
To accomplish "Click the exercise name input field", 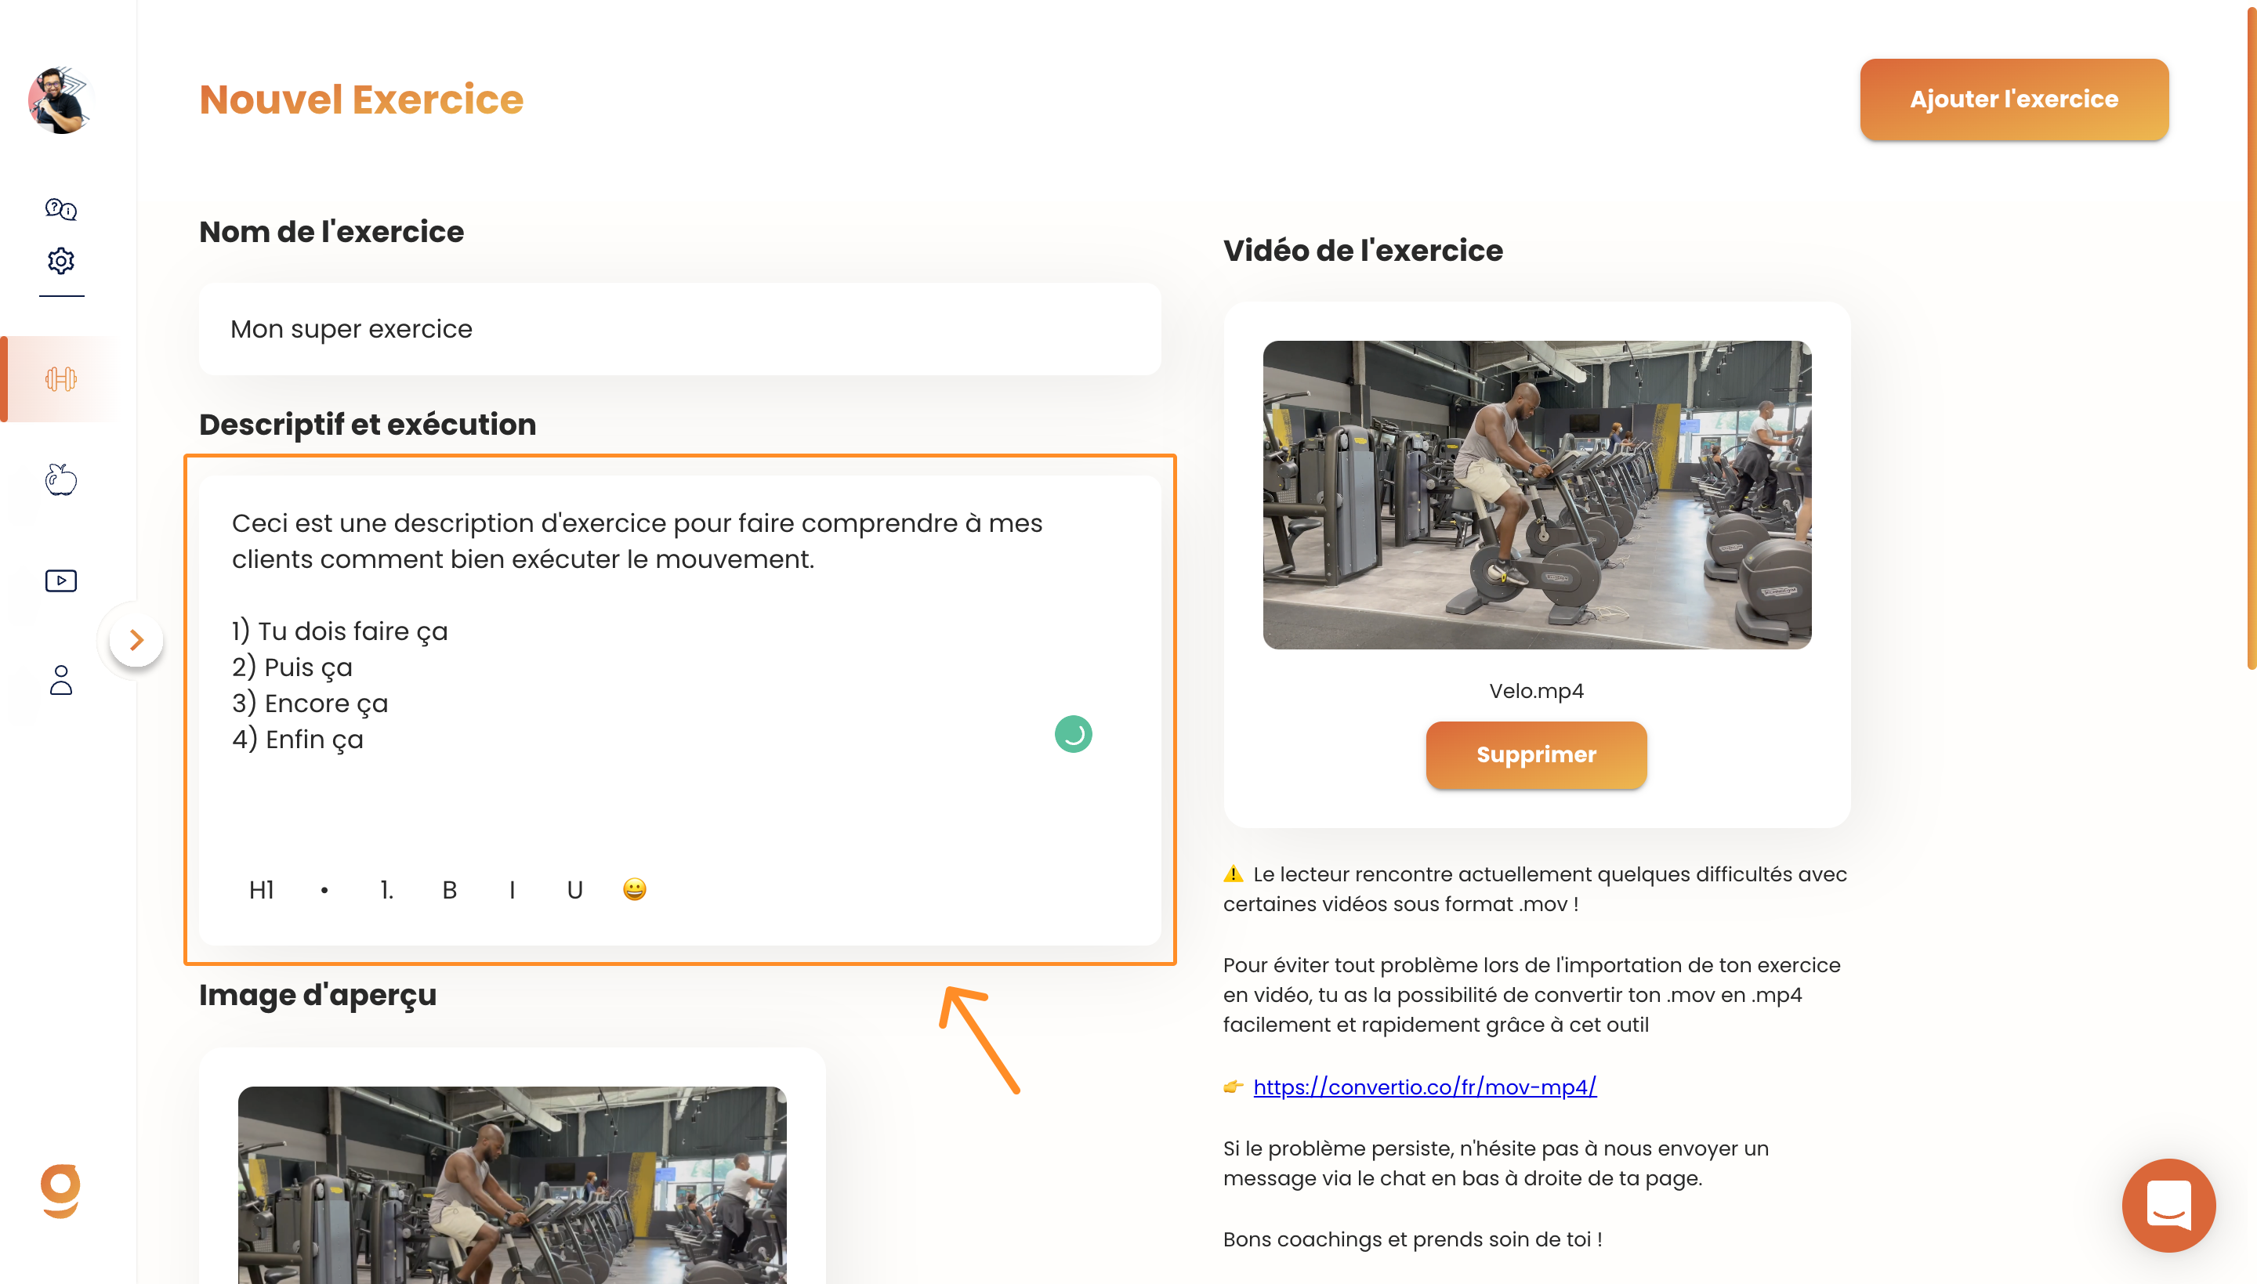I will pos(679,329).
